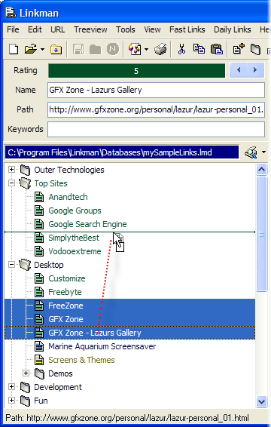
Task: Select the GFX Zone link
Action: pyautogui.click(x=65, y=319)
